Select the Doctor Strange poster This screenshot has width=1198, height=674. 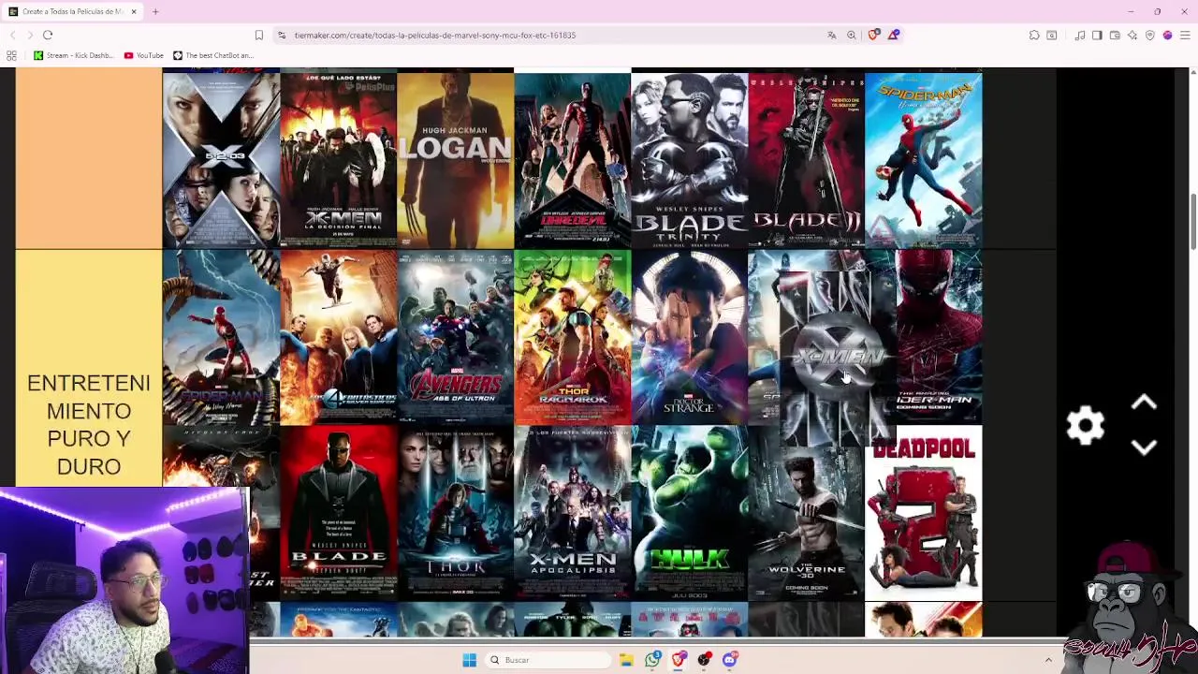689,336
